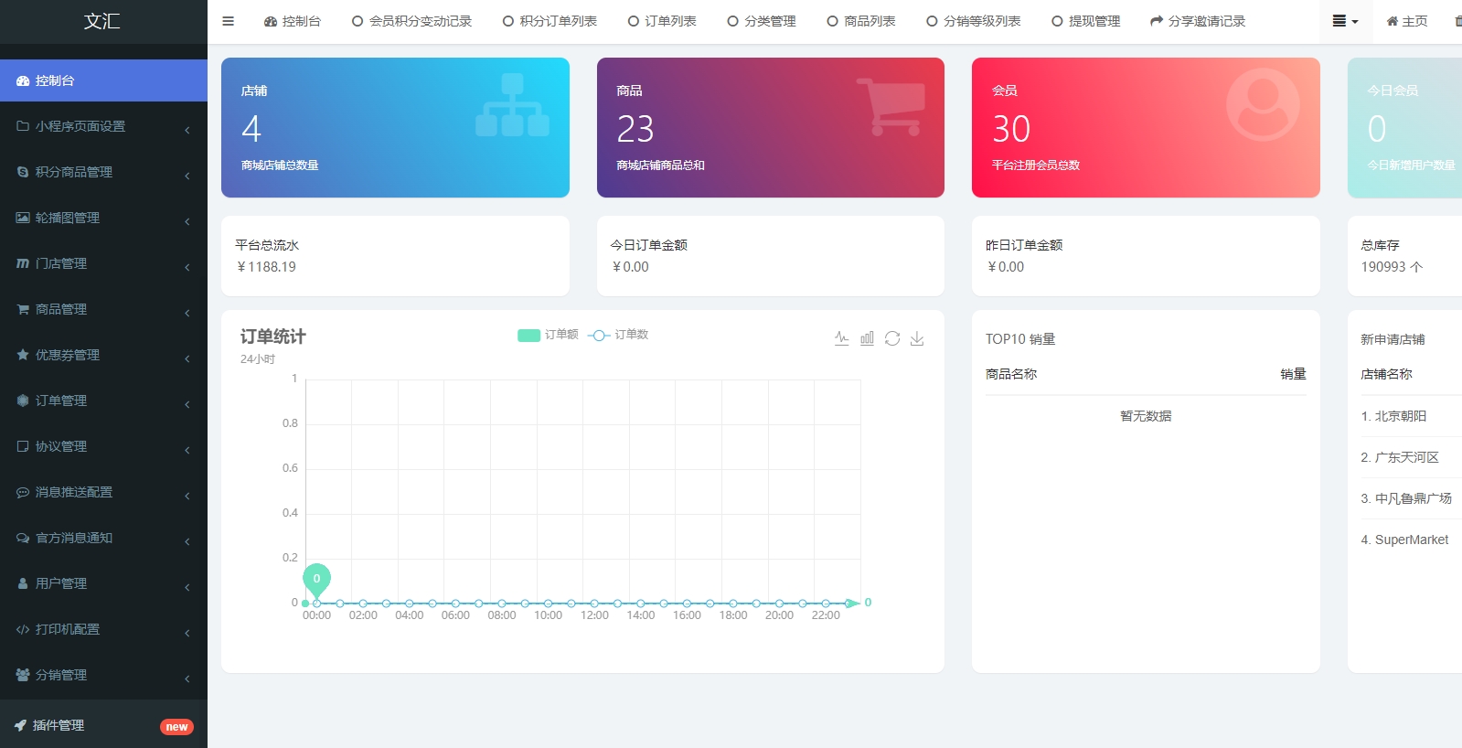Click the 官方消息通知 comments icon
The width and height of the screenshot is (1462, 748).
[x=23, y=538]
